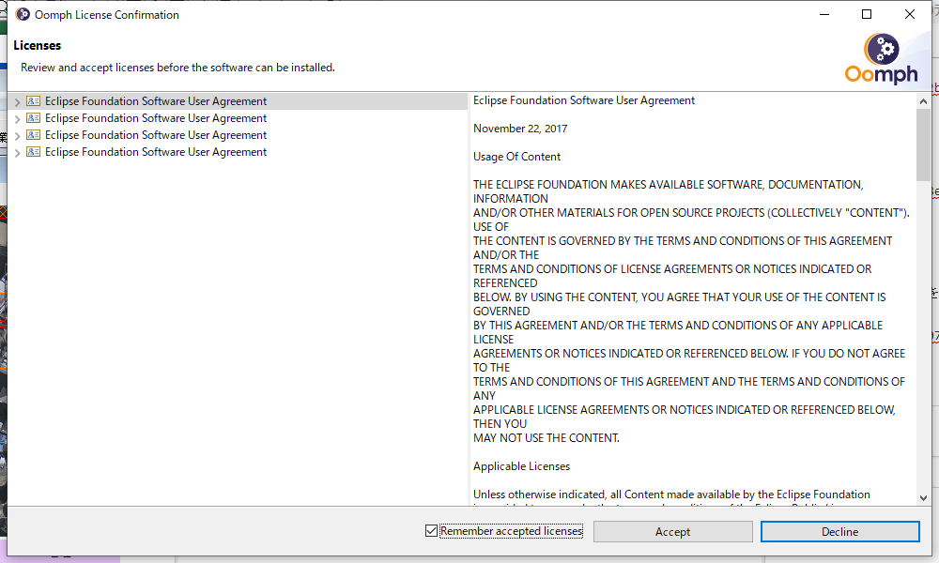Expand the fourth Eclipse Foundation agreement entry

coord(17,152)
